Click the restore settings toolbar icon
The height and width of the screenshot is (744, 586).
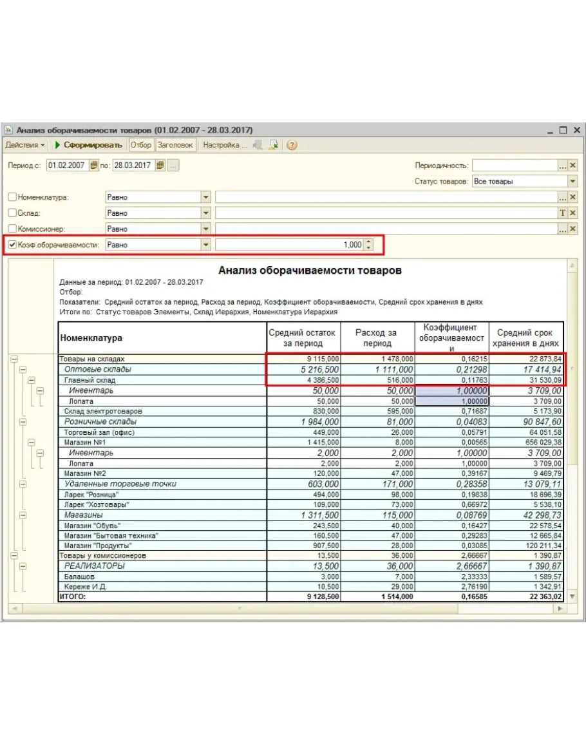(274, 145)
